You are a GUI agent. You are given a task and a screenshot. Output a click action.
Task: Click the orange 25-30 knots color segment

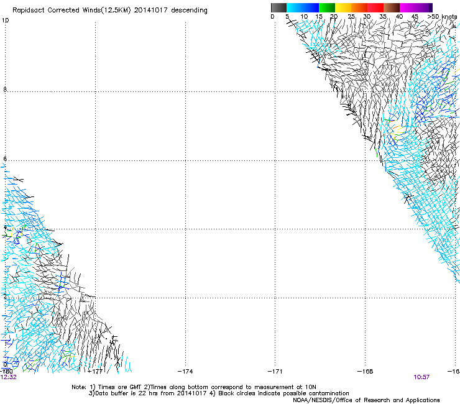[x=359, y=7]
